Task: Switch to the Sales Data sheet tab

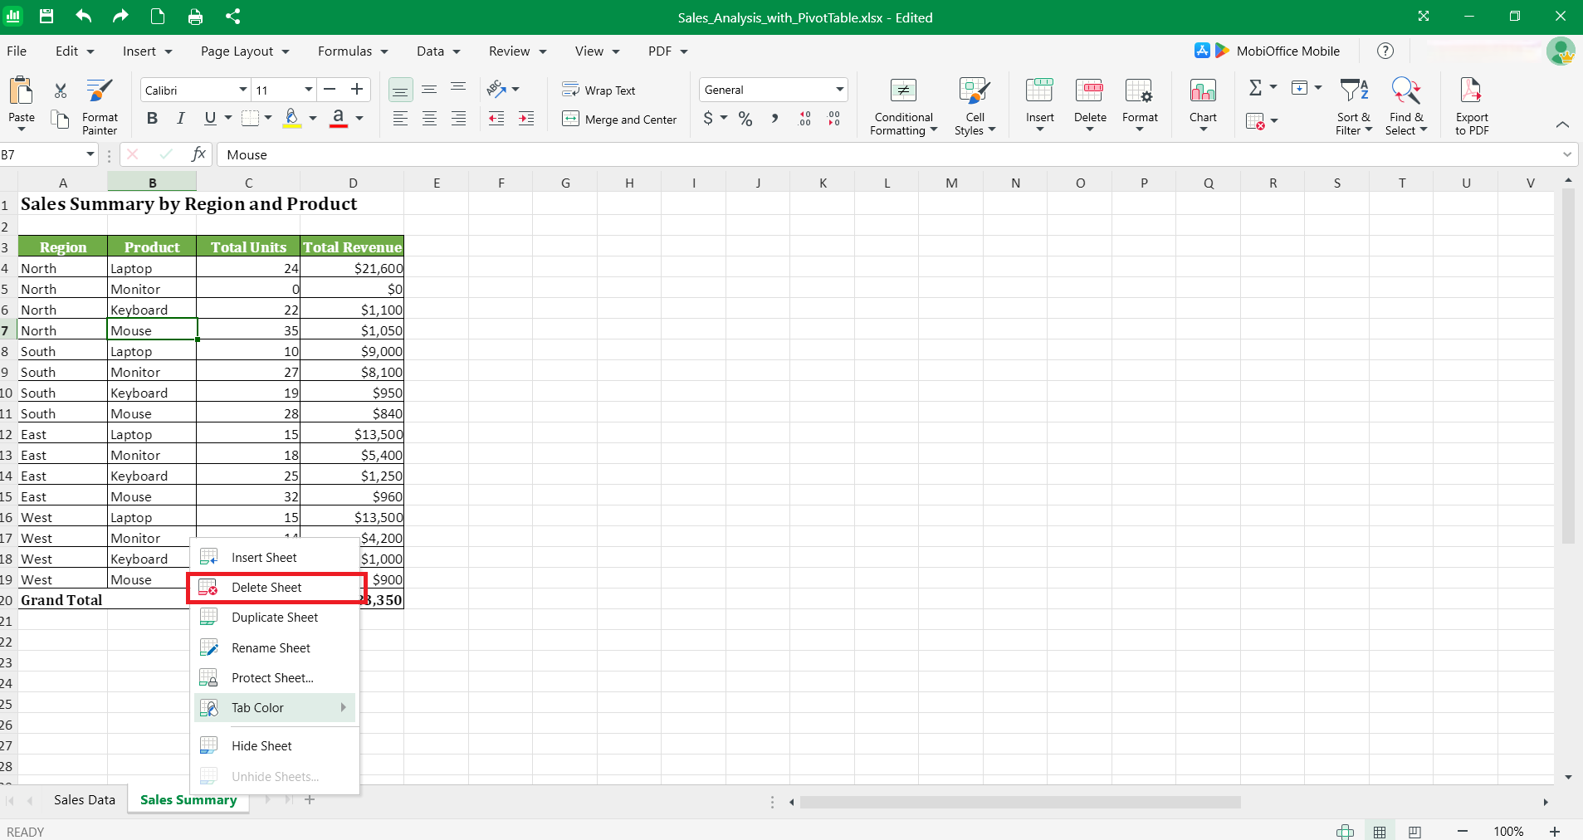Action: click(84, 800)
